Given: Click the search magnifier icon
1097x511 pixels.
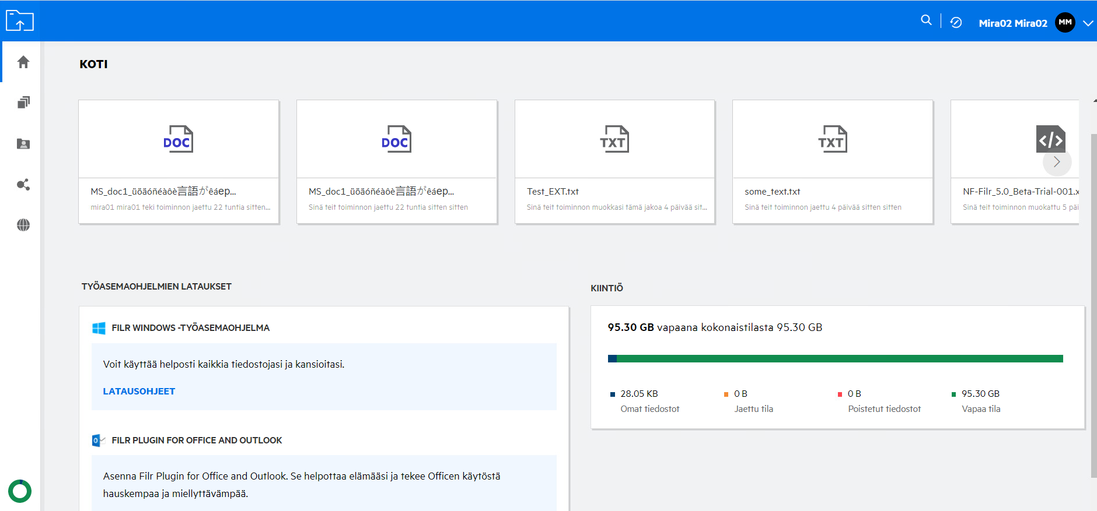Looking at the screenshot, I should pos(926,20).
